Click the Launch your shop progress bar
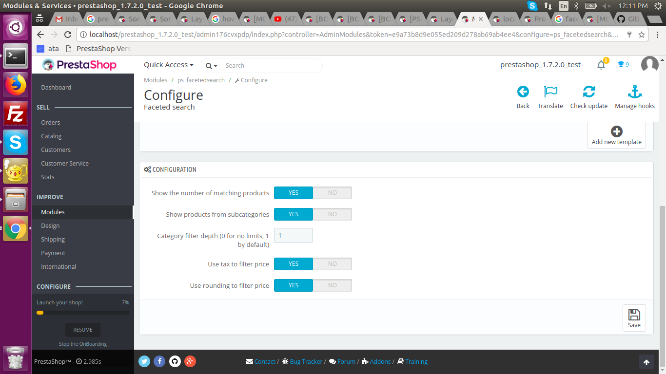 (x=83, y=313)
